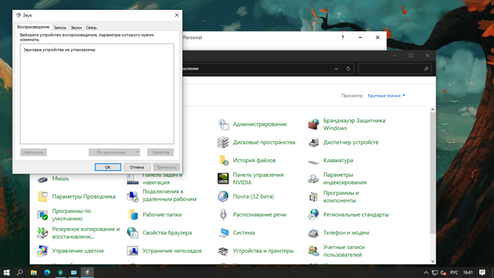Click 16:41 clock on the taskbar
Image resolution: width=494 pixels, height=278 pixels.
point(468,272)
